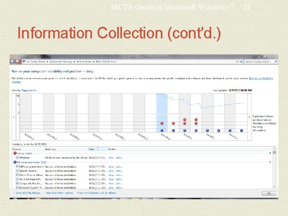This screenshot has width=288, height=216.
Task: Click the details list scrollbar up arrow
Action: [274, 148]
